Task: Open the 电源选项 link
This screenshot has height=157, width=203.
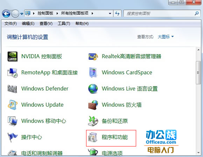Action: (x=112, y=153)
